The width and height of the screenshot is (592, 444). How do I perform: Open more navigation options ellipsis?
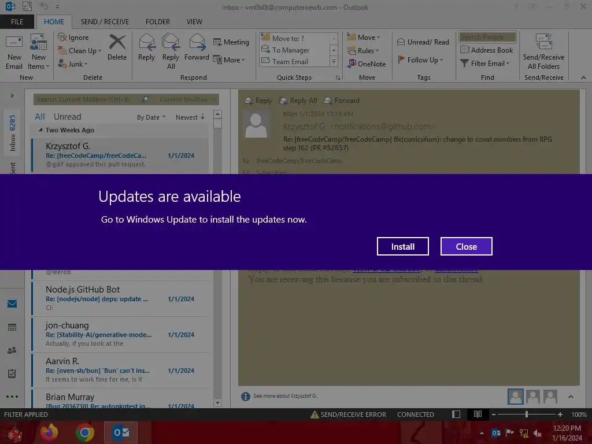[12, 397]
